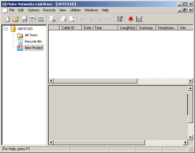
Task: Click lower pane scroll right arrow
Action: click(186, 143)
